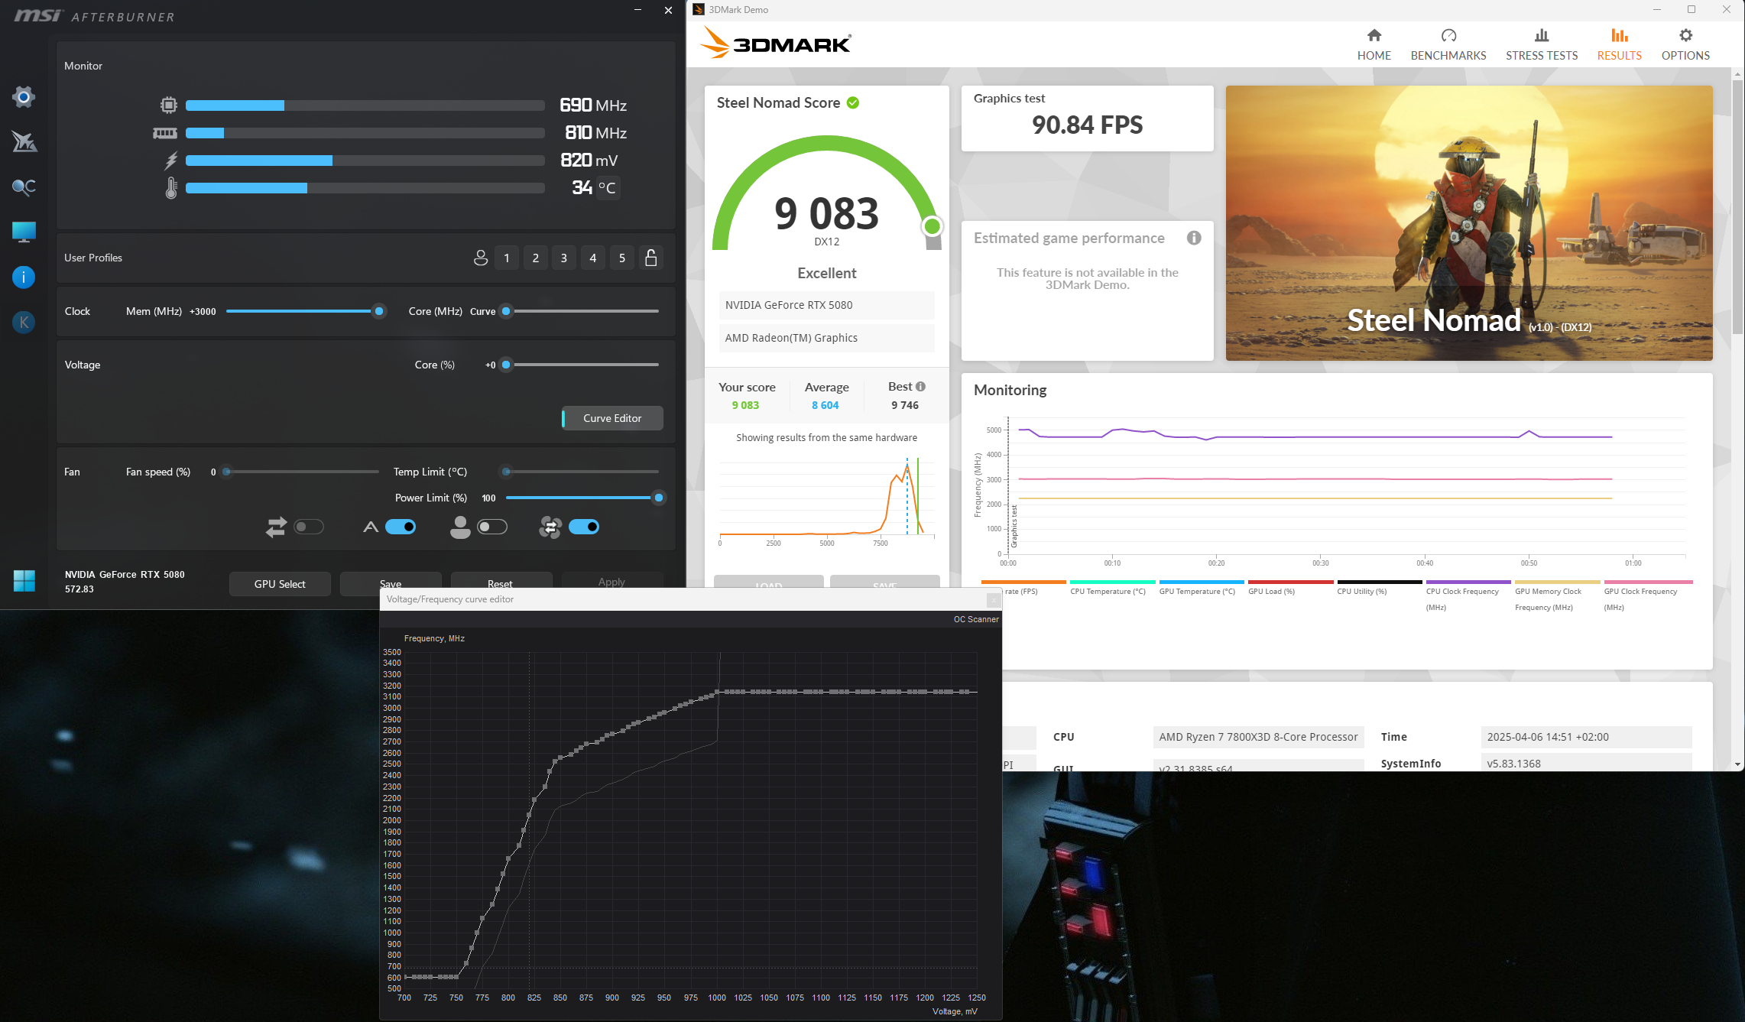Enable the user-defined fan toggle

491,527
